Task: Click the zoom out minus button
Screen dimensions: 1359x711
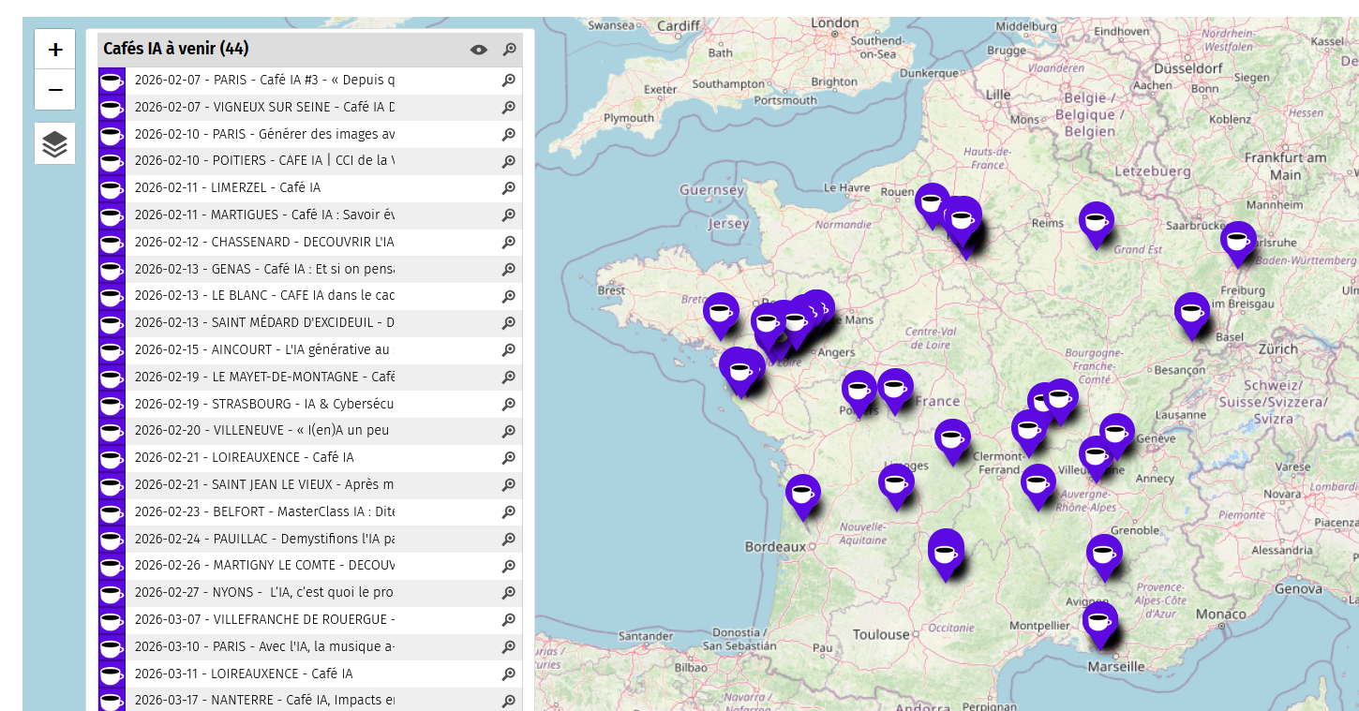Action: [x=55, y=90]
